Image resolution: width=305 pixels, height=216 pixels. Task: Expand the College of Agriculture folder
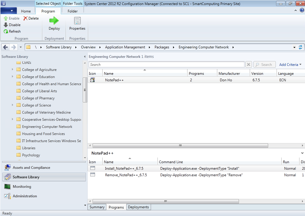click(x=13, y=69)
